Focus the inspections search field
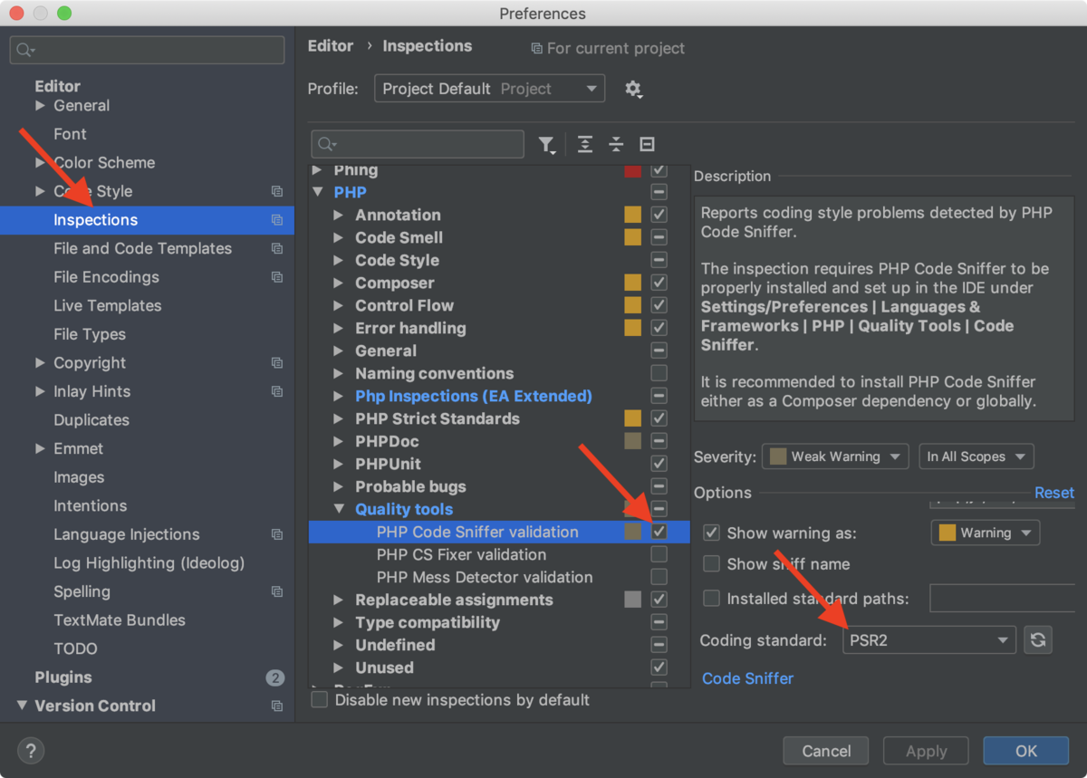 click(418, 144)
